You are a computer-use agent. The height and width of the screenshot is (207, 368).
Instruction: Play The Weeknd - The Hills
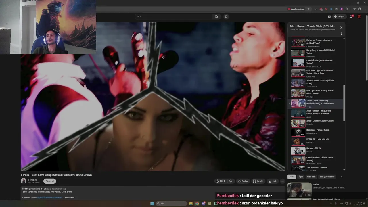pos(315,168)
